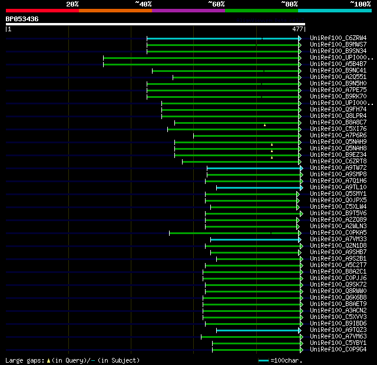
Task: Select hit UniRef100_A9TL10
Action: [x=338, y=188]
